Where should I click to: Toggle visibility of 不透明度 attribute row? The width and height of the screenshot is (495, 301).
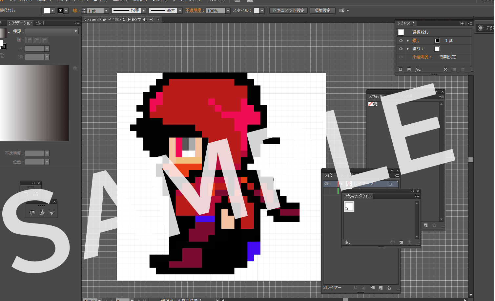coord(401,57)
